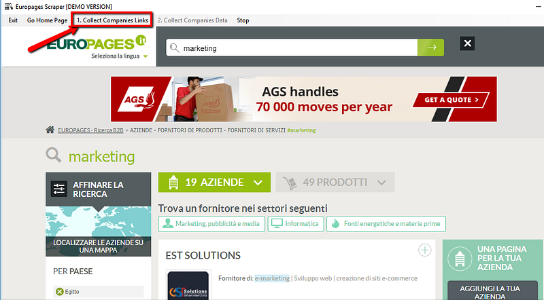
Task: Click the marketing search field
Action: click(292, 48)
